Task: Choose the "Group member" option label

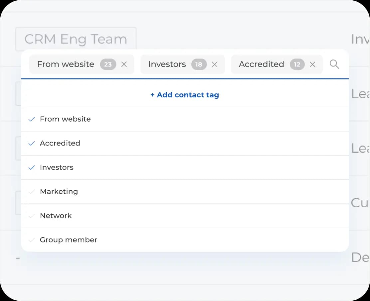Action: pyautogui.click(x=69, y=240)
